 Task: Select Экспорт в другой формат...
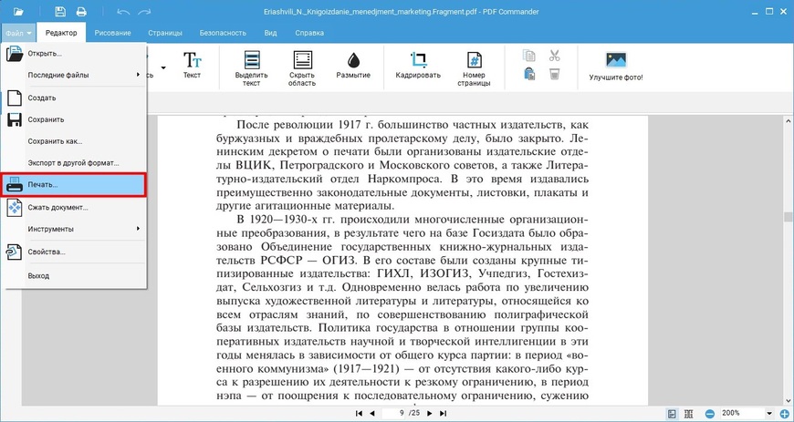click(x=76, y=163)
